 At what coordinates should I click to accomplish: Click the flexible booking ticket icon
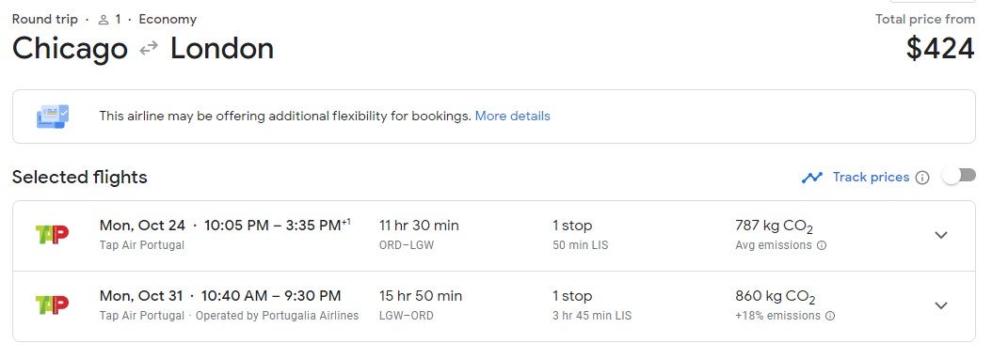coord(53,117)
